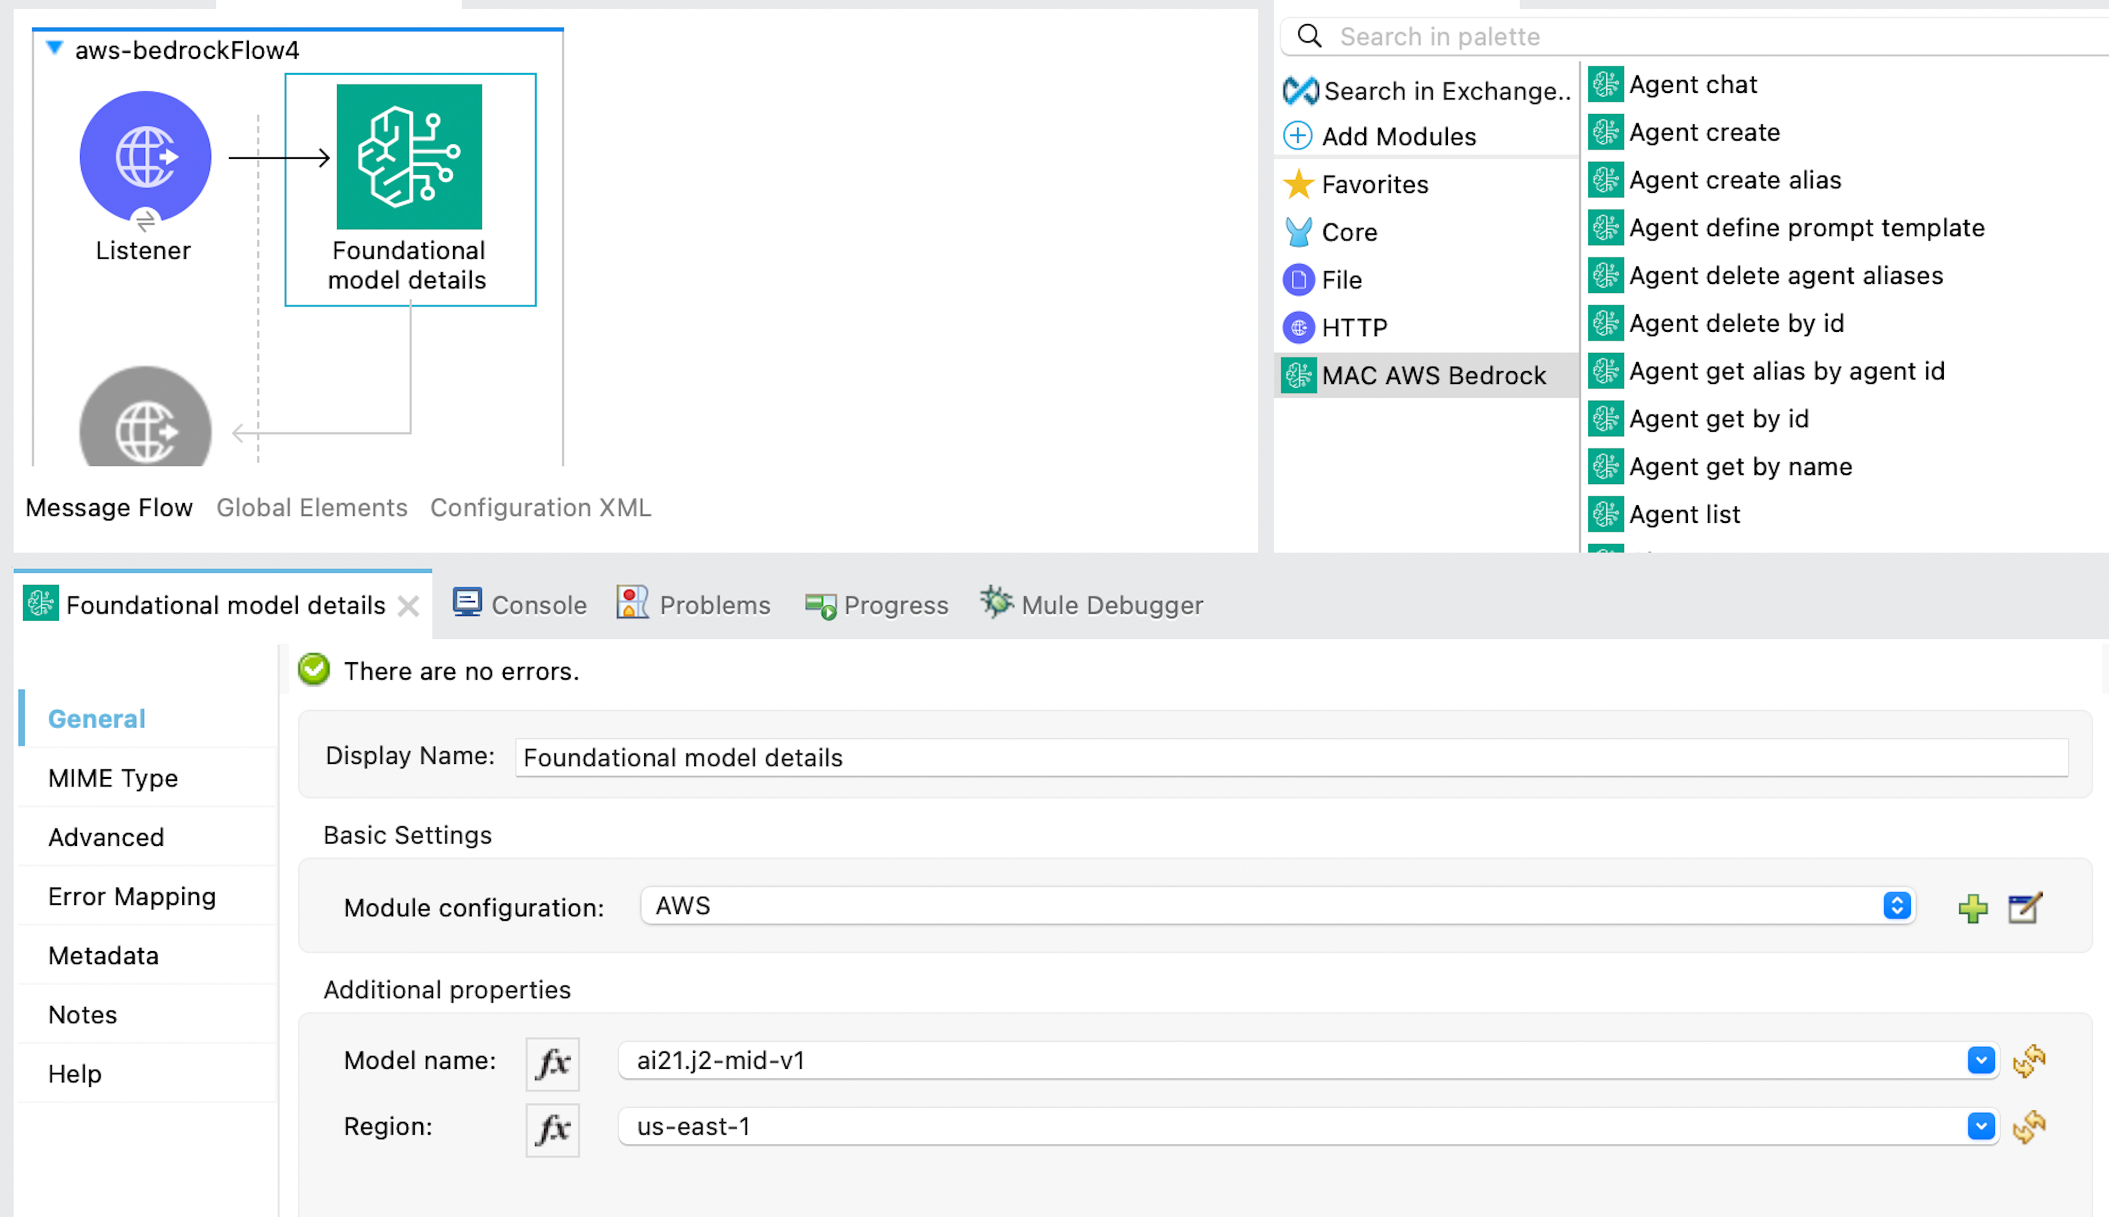Pick the Agent create alias operation icon

pyautogui.click(x=1606, y=179)
